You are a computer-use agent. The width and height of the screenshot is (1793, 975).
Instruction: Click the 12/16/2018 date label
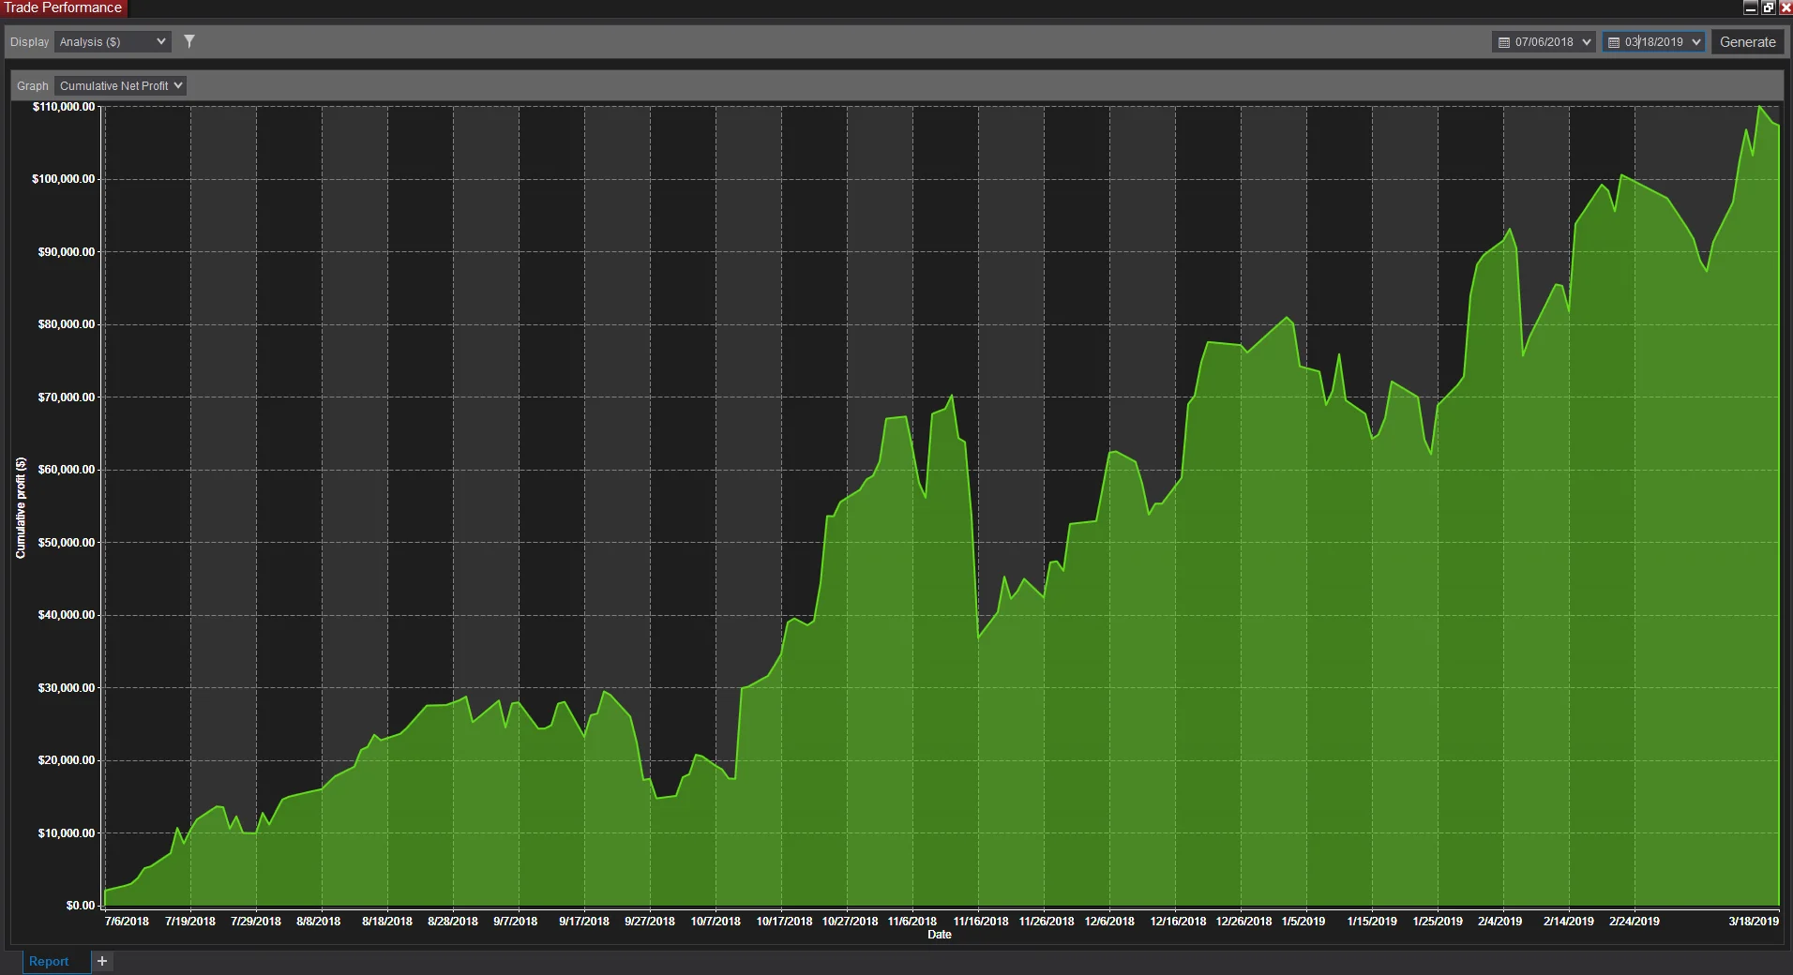[x=1179, y=922]
